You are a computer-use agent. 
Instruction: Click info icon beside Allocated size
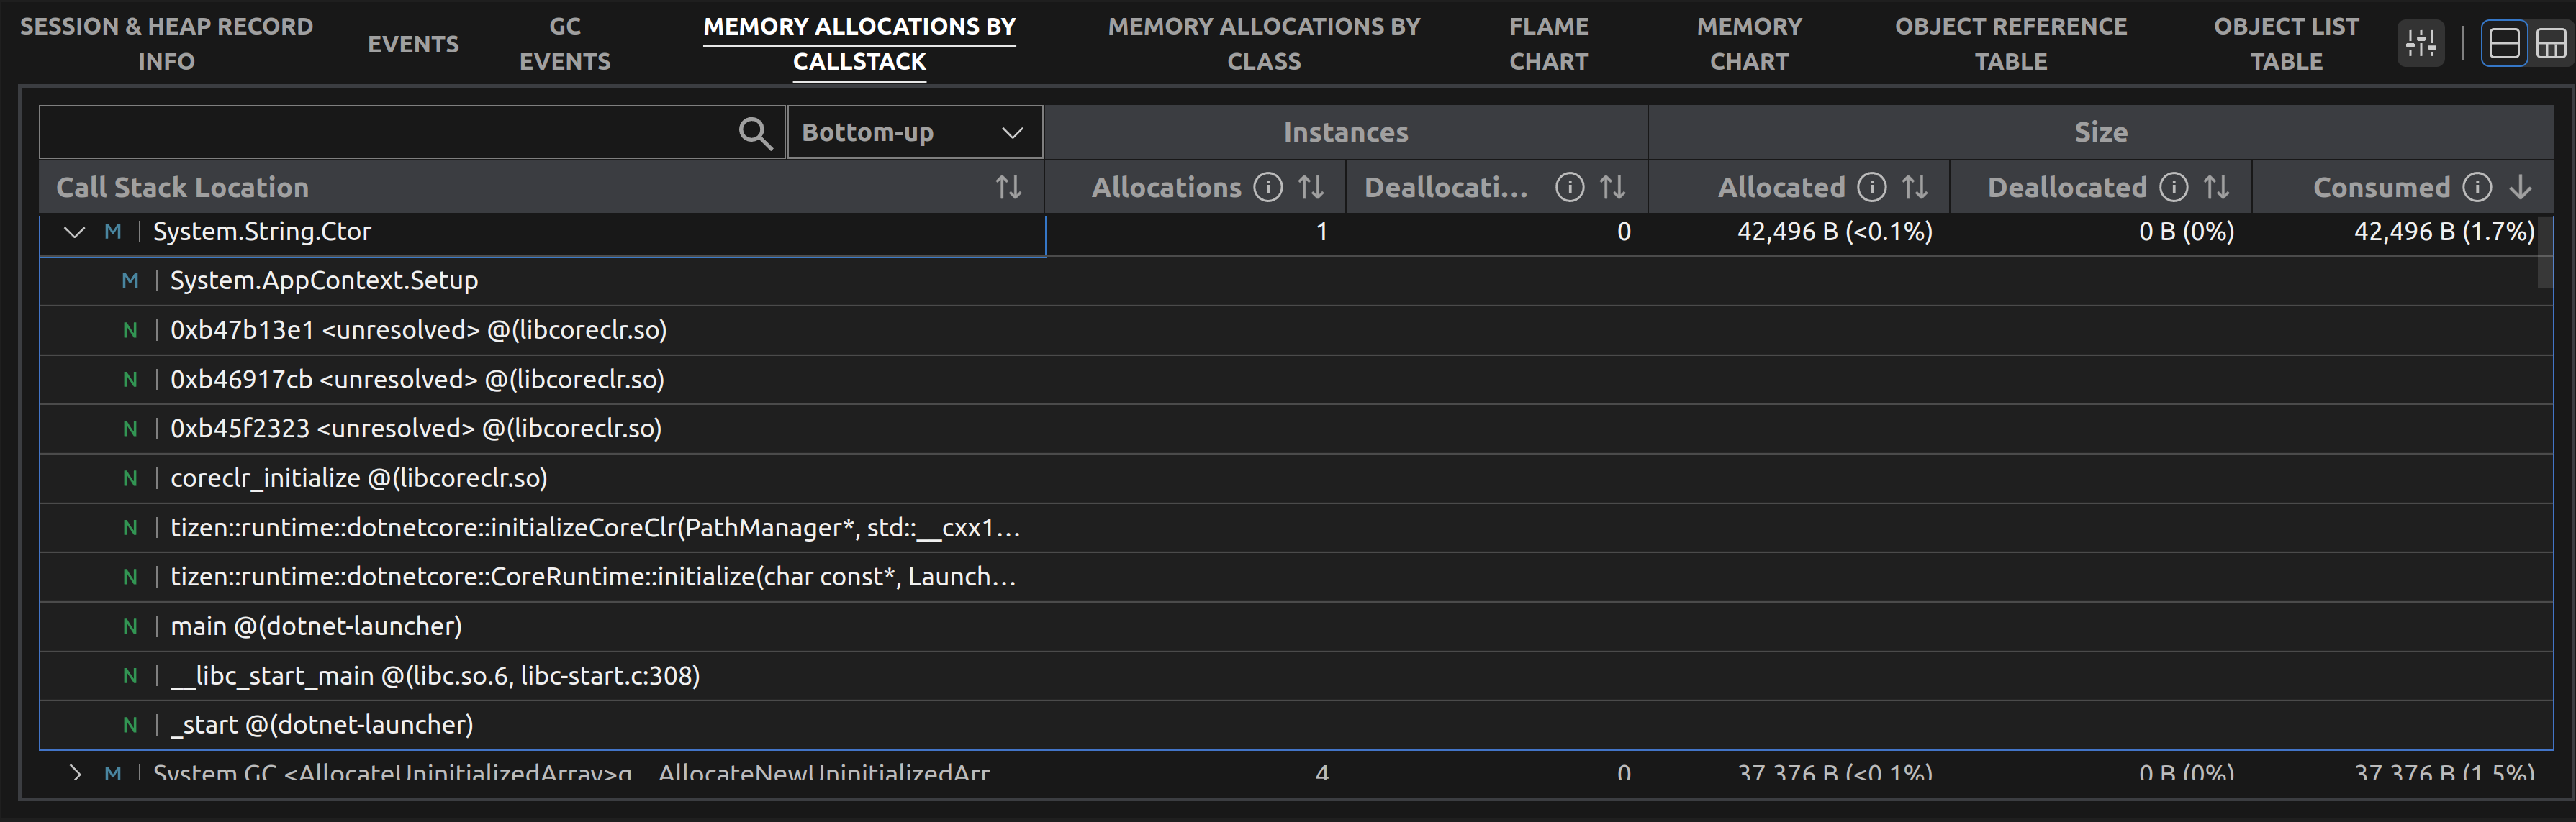[x=1871, y=188]
